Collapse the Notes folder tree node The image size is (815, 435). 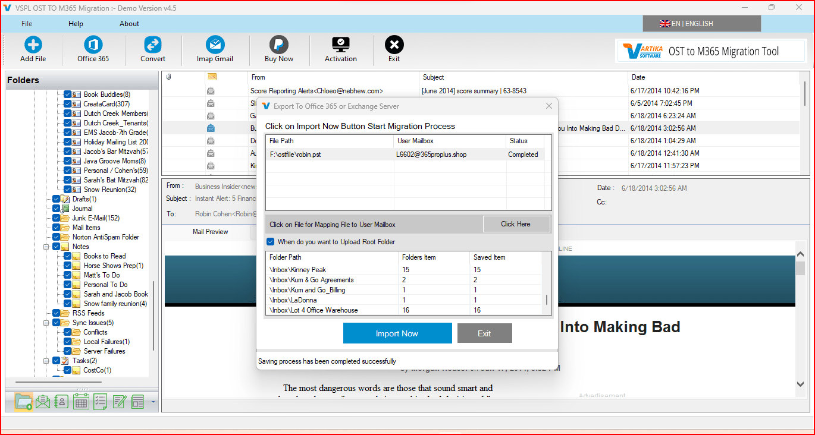[x=46, y=247]
